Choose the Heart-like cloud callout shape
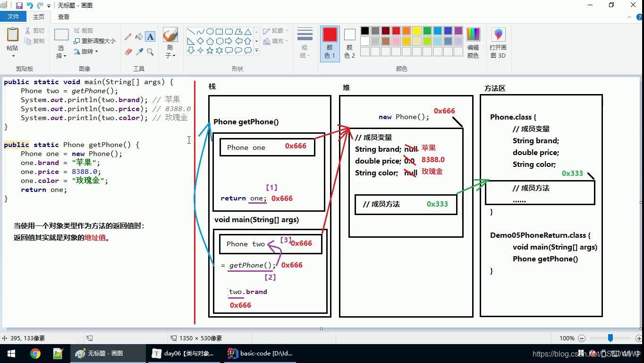Screen dimensions: 644x363 (x=247, y=51)
